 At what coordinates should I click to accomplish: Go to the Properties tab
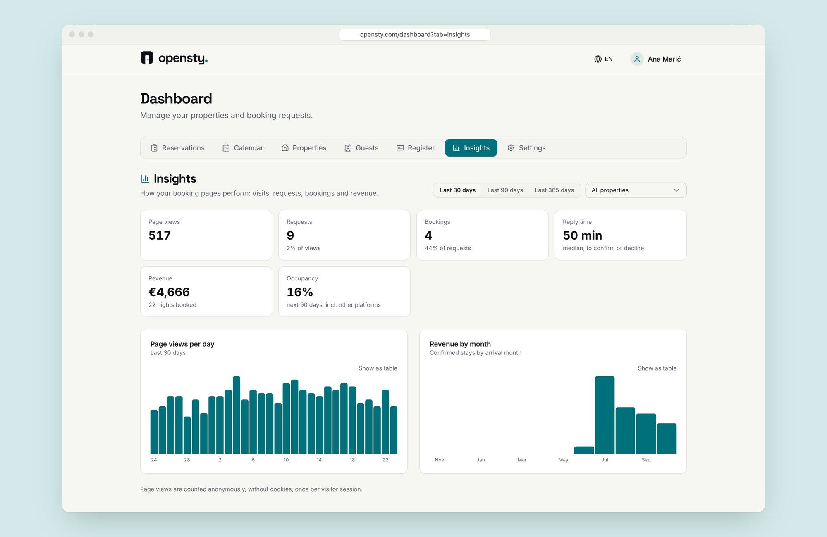pyautogui.click(x=304, y=148)
